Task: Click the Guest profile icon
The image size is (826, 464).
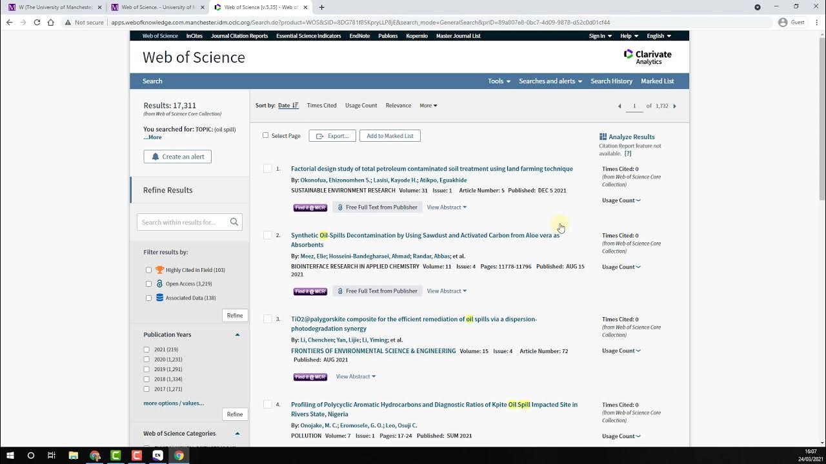Action: 783,22
